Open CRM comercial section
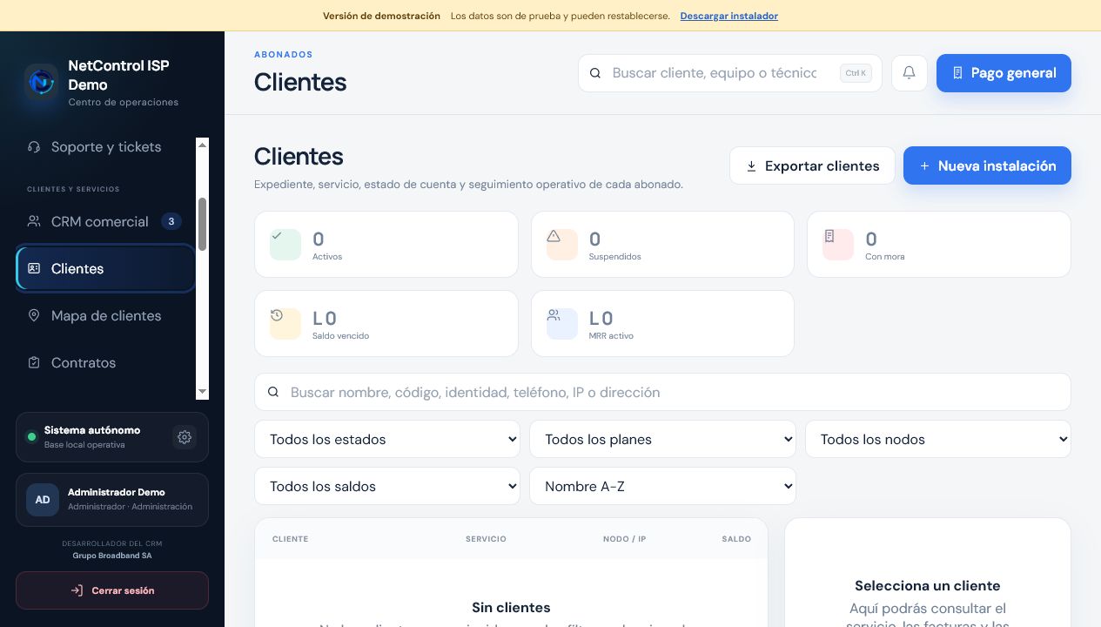Screen dimensions: 1101x627 tap(105, 221)
